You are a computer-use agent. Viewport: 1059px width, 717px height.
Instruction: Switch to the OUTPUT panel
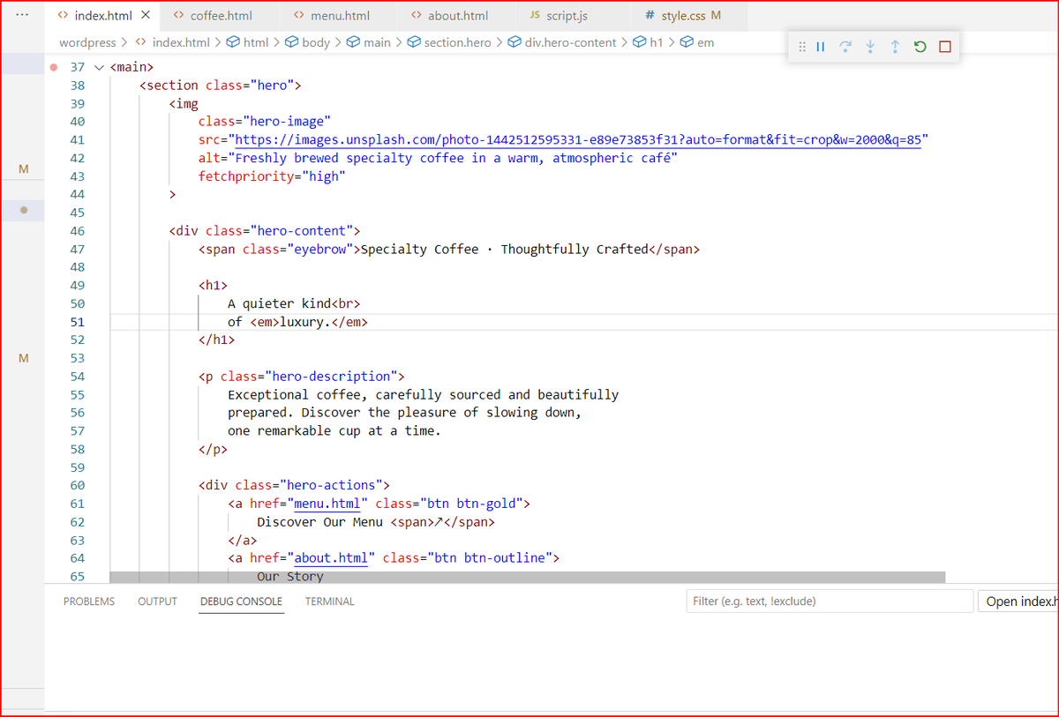click(157, 601)
